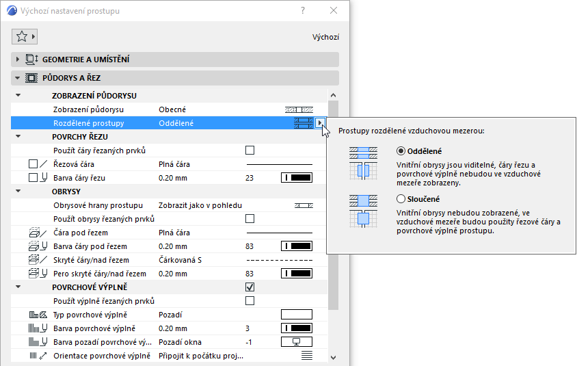
Task: Click the Oddělené illustration in popup
Action: point(363,164)
